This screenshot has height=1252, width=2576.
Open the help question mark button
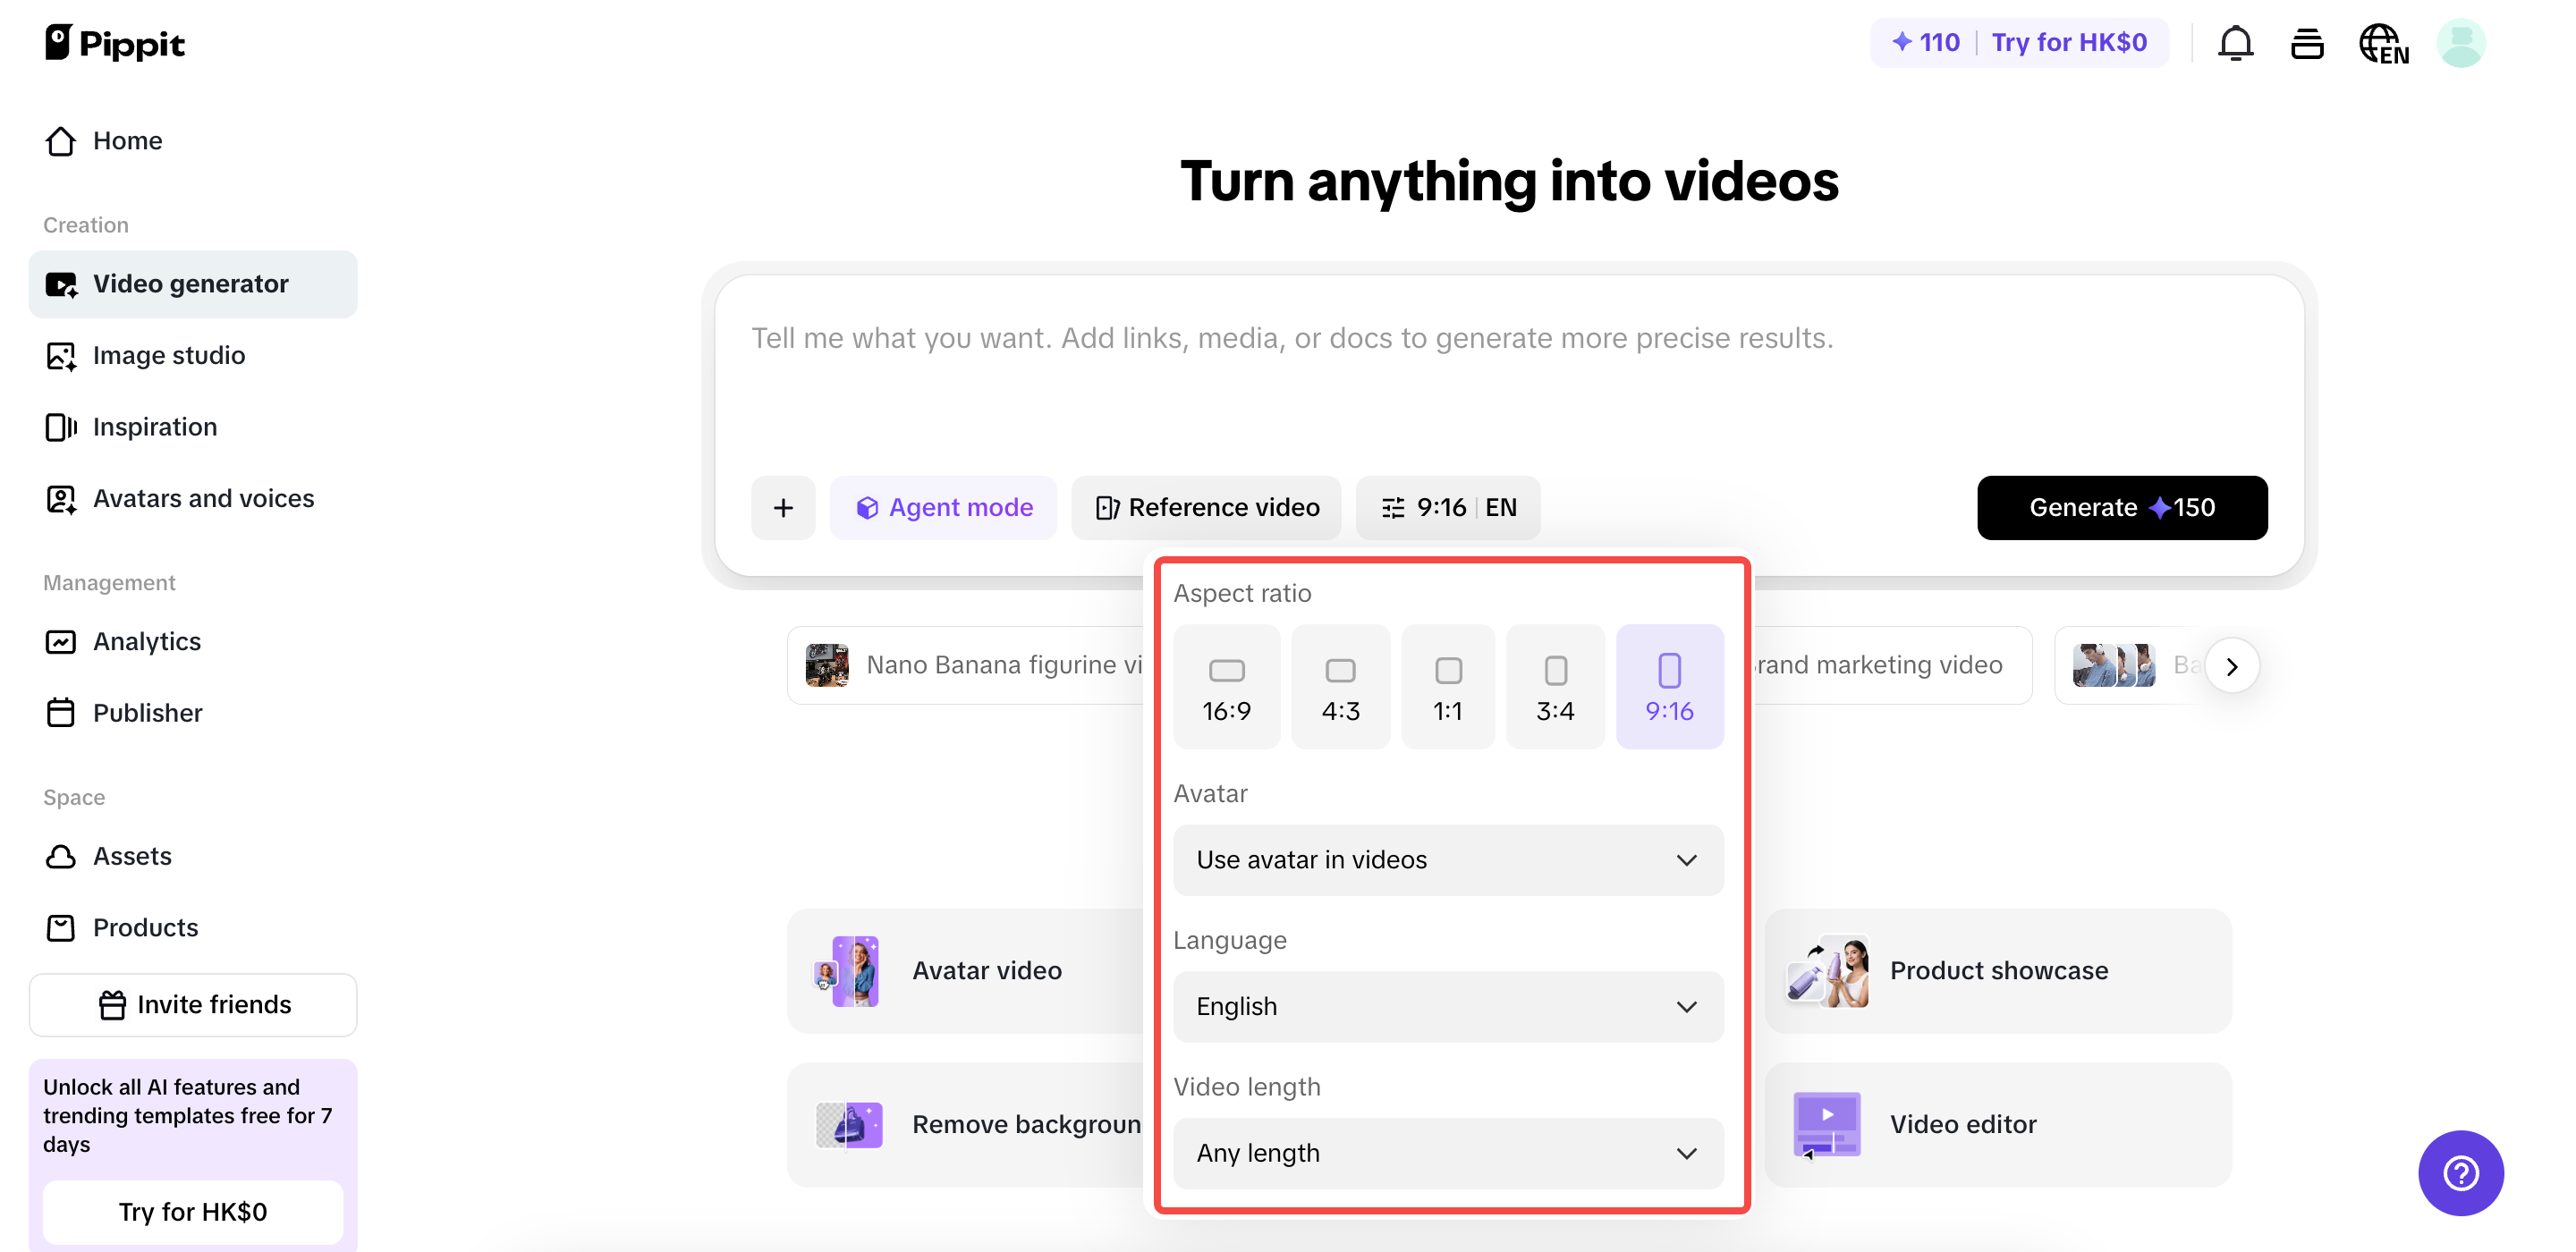(x=2460, y=1173)
